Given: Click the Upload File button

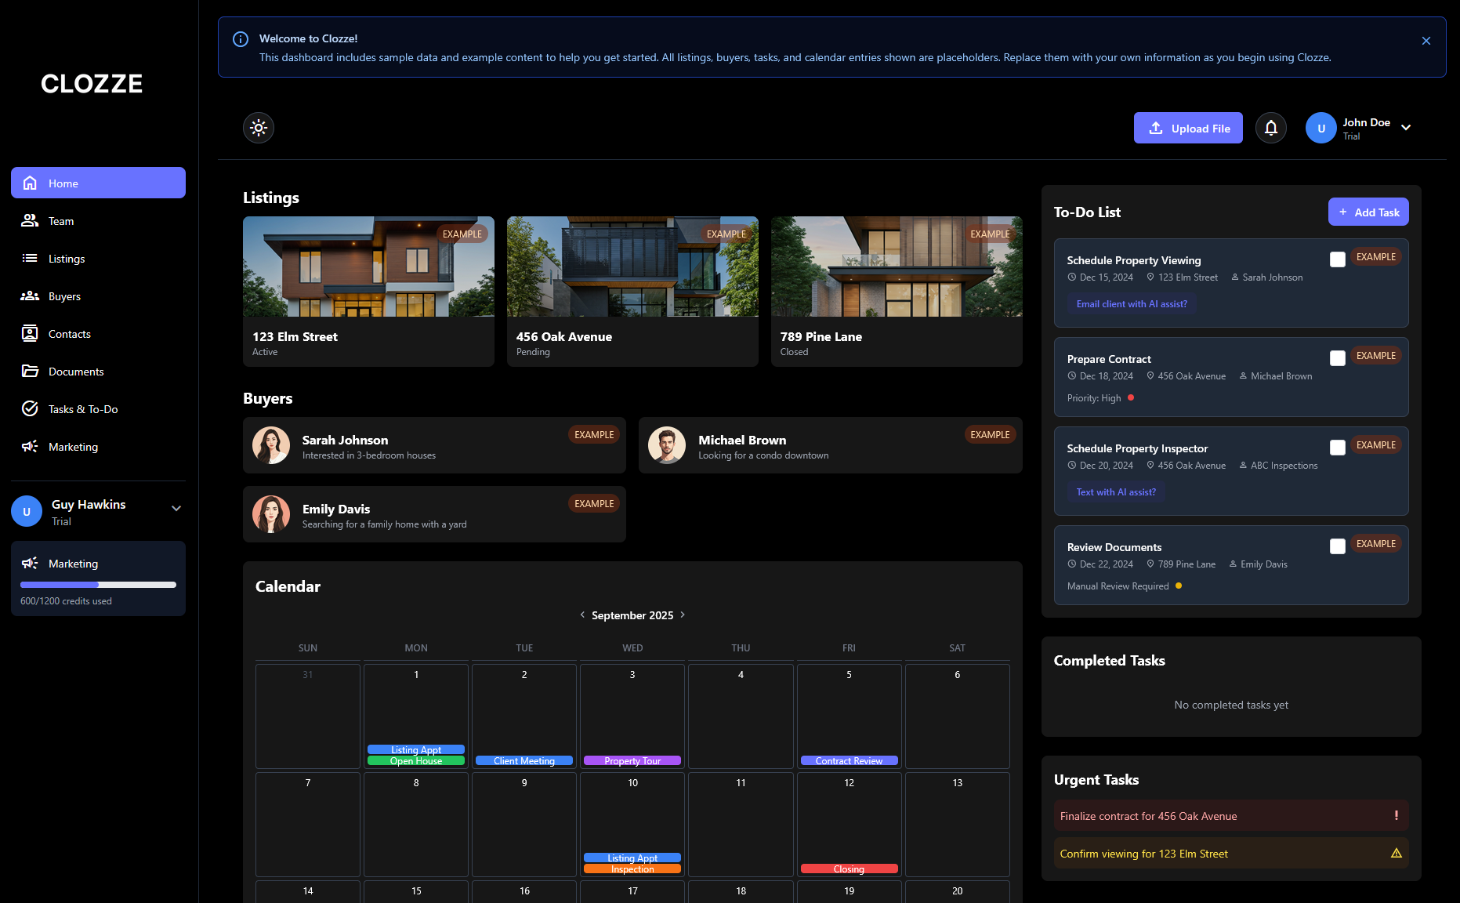Looking at the screenshot, I should click(1188, 128).
